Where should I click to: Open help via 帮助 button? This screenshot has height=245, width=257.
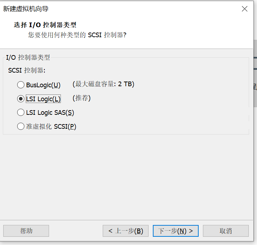(x=26, y=231)
